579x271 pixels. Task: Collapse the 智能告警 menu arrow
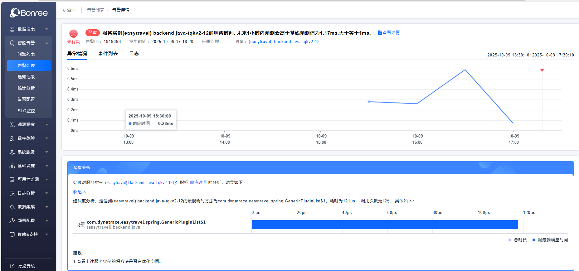47,43
